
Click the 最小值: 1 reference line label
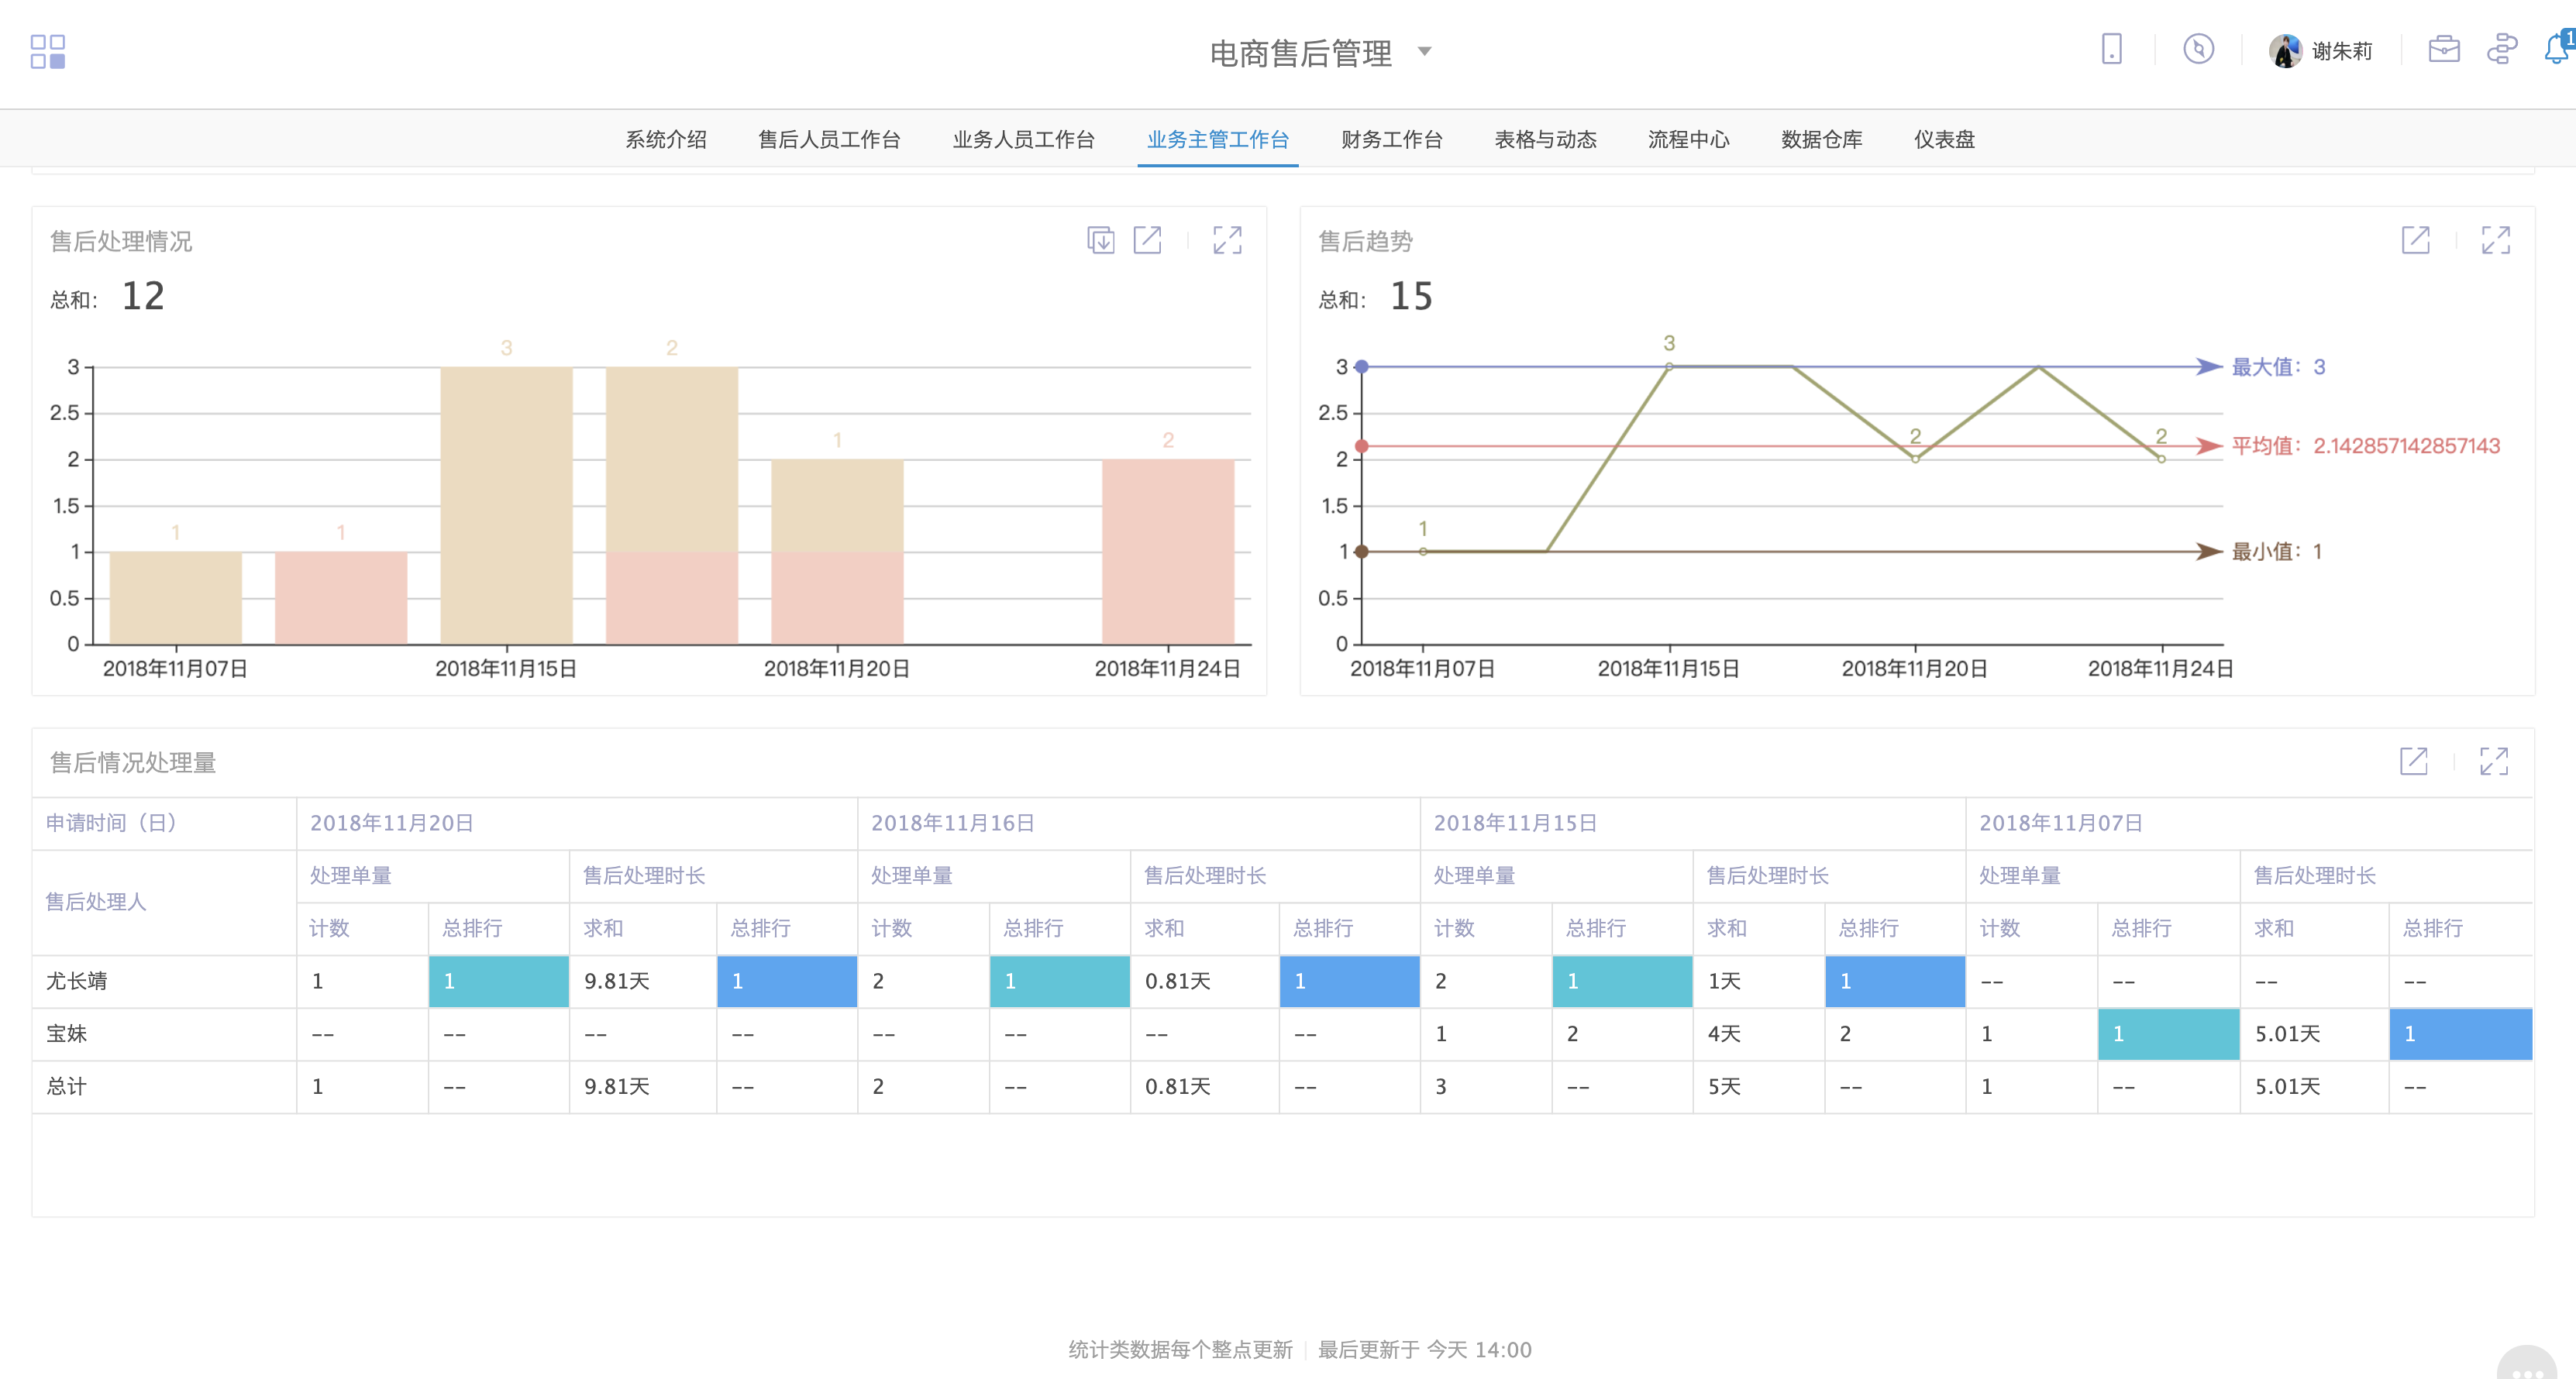click(2276, 551)
